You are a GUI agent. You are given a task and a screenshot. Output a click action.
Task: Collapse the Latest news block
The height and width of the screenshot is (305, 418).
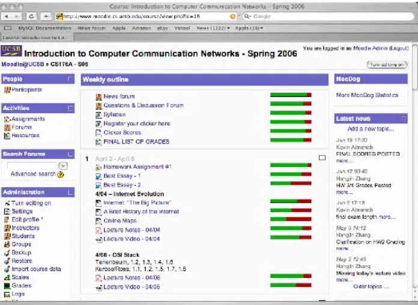pyautogui.click(x=404, y=119)
